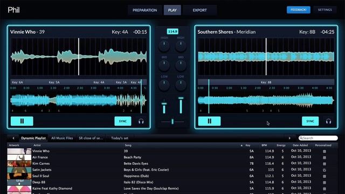Toggle Personalized checkbox for Air France

[x=325, y=157]
